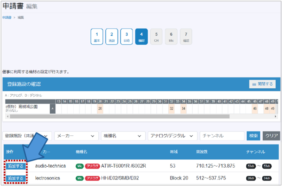Go to step 1 基本

97,37
